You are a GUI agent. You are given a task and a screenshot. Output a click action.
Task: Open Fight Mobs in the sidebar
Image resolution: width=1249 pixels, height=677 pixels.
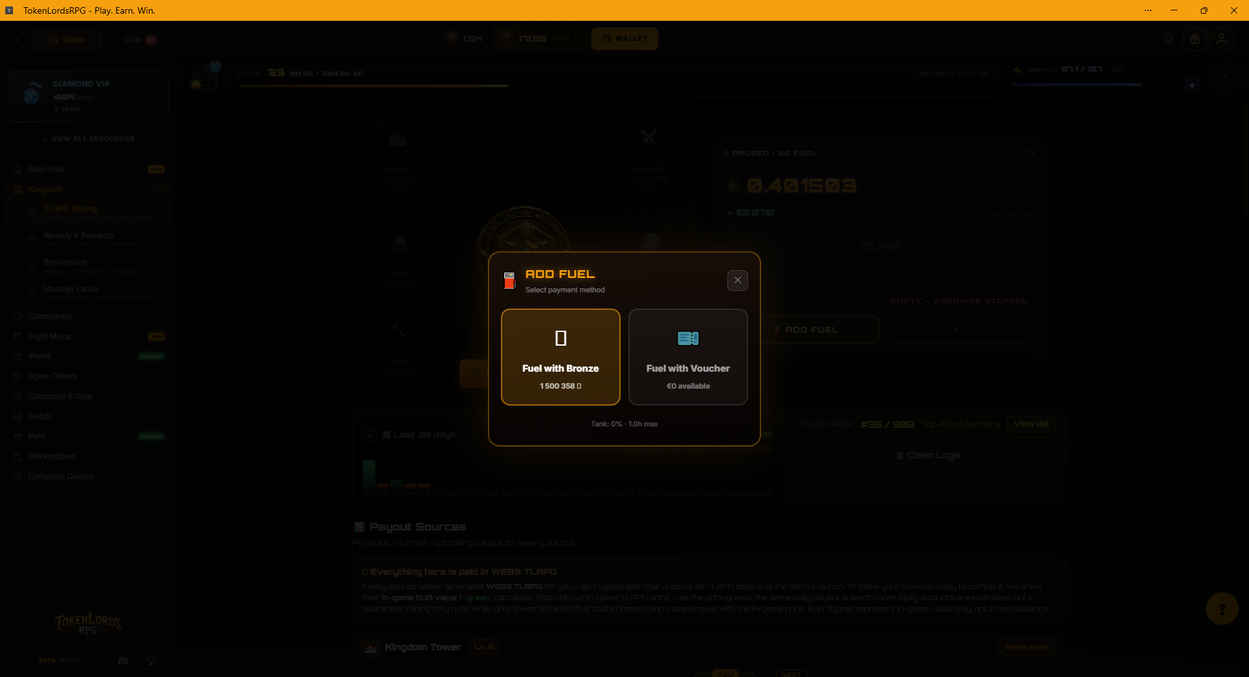[88, 337]
